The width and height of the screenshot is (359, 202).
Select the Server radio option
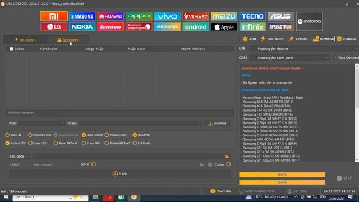tap(94, 164)
